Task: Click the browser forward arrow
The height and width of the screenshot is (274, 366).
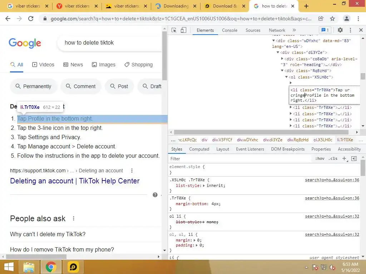Action: pyautogui.click(x=19, y=19)
